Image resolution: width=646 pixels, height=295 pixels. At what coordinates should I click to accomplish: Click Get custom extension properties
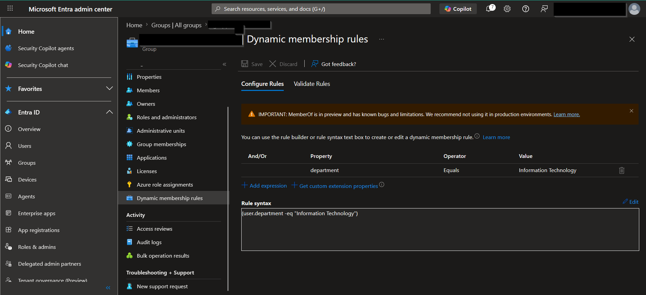335,186
